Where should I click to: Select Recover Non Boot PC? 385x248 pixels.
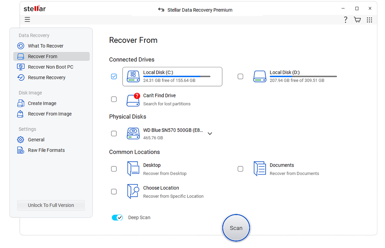coord(50,67)
